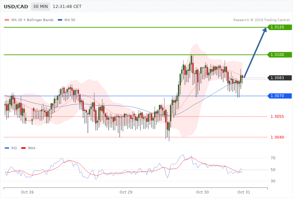The height and width of the screenshot is (199, 293).
Task: Select the 1.3120 green resistance label
Action: pos(280,27)
